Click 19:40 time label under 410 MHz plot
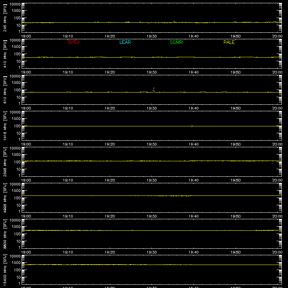The width and height of the screenshot is (288, 288). click(x=194, y=72)
